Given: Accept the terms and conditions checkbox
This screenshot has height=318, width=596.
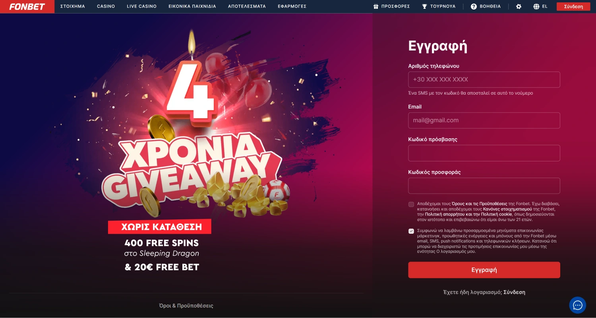Looking at the screenshot, I should 411,204.
